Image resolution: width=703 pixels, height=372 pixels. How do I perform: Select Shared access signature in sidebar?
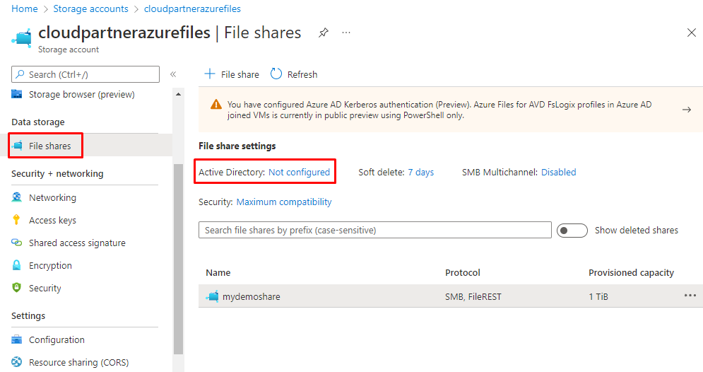tap(77, 243)
